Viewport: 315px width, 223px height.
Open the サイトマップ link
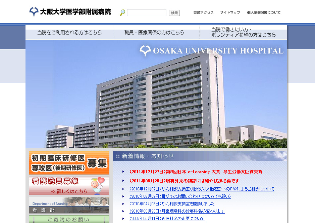[230, 13]
